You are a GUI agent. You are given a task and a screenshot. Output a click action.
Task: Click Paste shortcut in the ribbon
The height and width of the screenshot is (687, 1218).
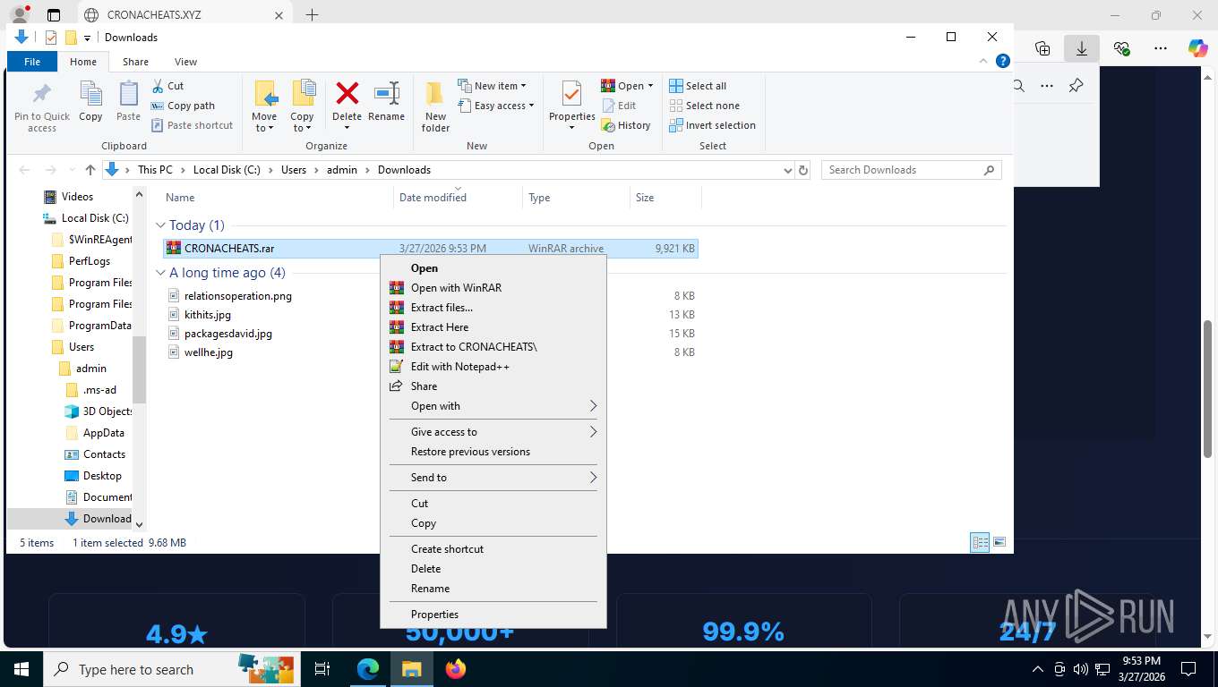(x=192, y=125)
